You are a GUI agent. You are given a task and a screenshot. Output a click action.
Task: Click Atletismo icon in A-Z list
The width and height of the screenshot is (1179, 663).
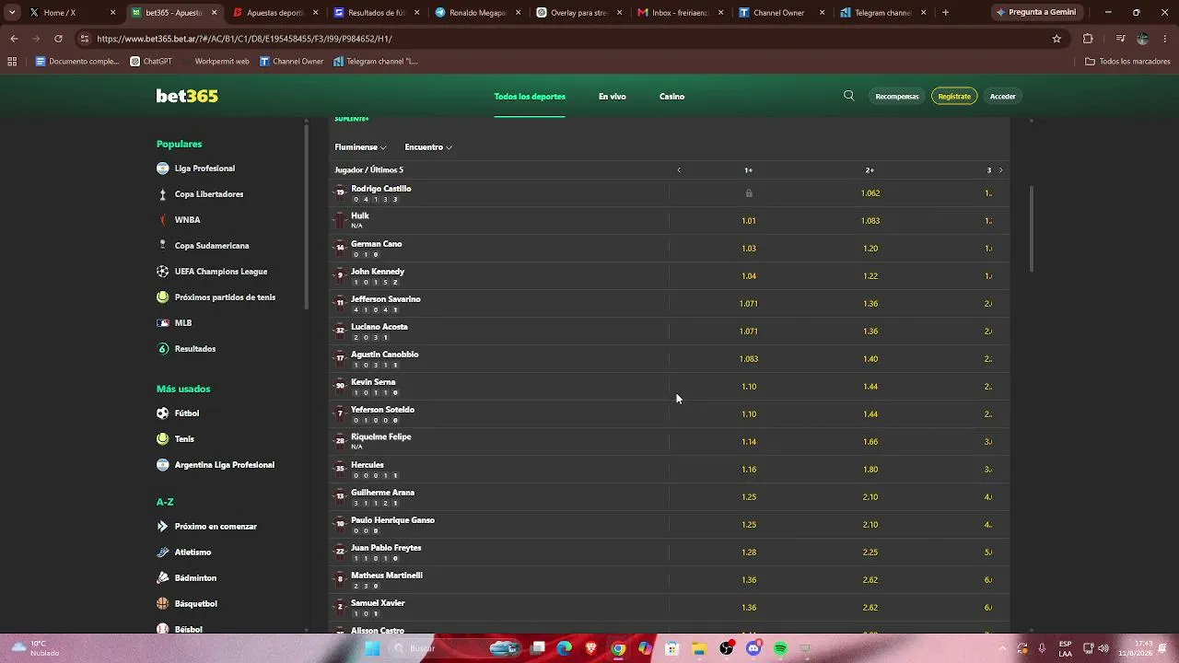(163, 552)
